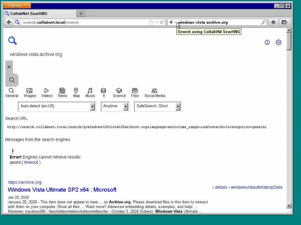Switch to the Music category
The image size is (301, 225).
[x=90, y=93]
